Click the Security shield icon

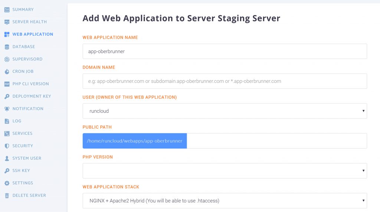(x=7, y=146)
